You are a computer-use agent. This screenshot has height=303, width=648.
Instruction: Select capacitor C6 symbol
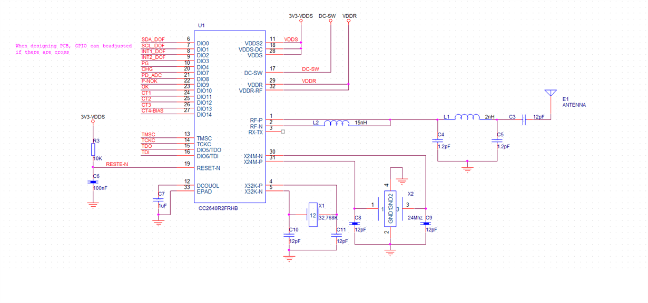click(x=93, y=182)
